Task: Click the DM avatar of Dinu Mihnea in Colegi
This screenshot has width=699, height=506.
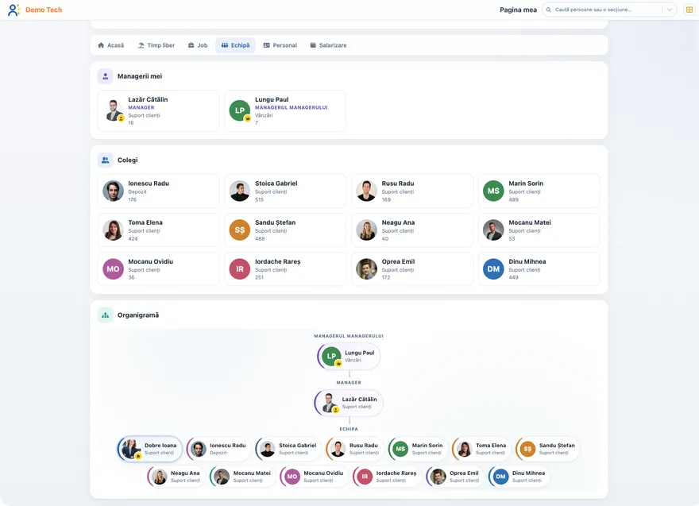Action: click(493, 269)
